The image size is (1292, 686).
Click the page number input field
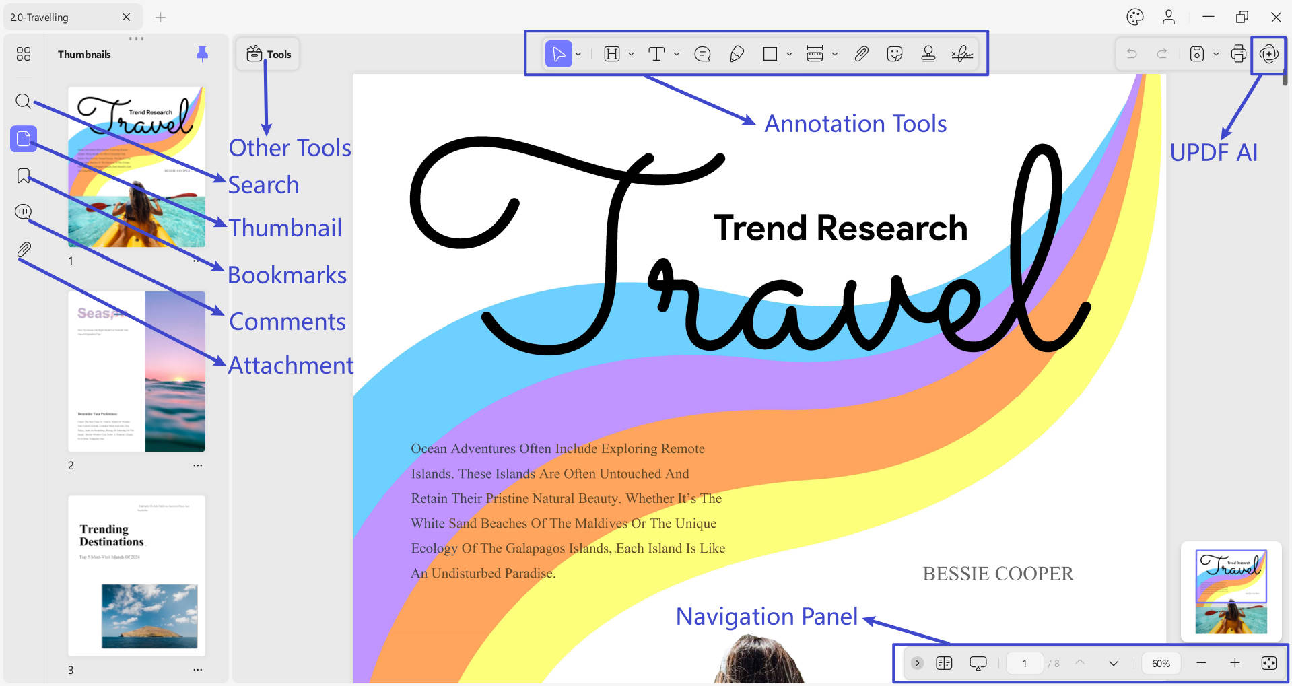[x=1024, y=664]
